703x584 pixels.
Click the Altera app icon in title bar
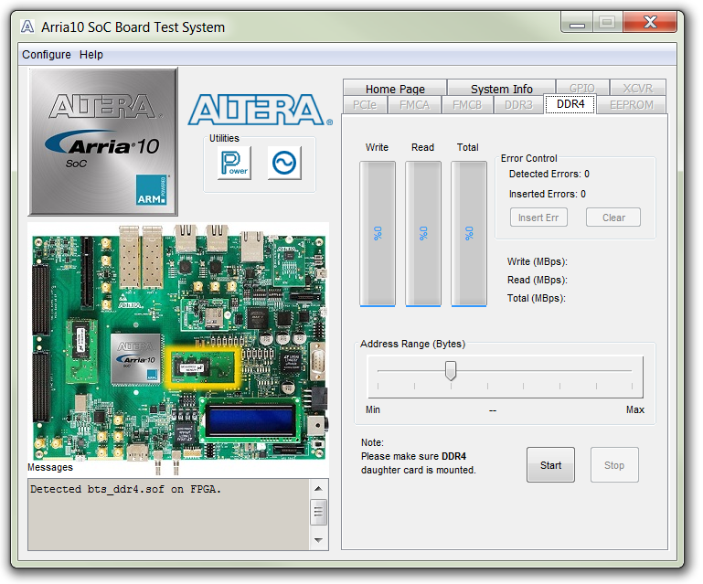(27, 27)
